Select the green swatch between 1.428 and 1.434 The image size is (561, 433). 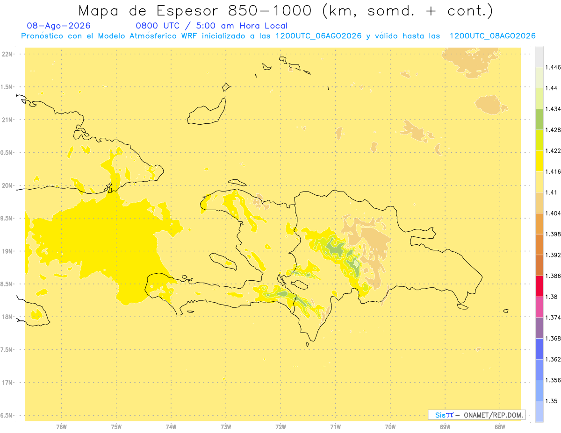click(539, 119)
